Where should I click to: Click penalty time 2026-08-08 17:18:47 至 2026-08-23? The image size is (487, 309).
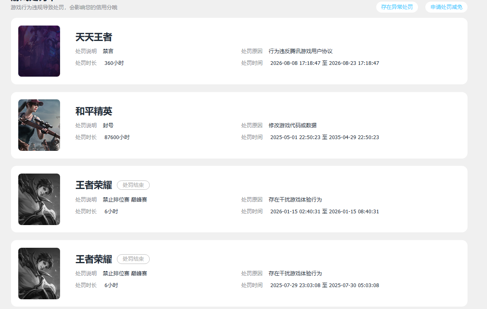325,63
